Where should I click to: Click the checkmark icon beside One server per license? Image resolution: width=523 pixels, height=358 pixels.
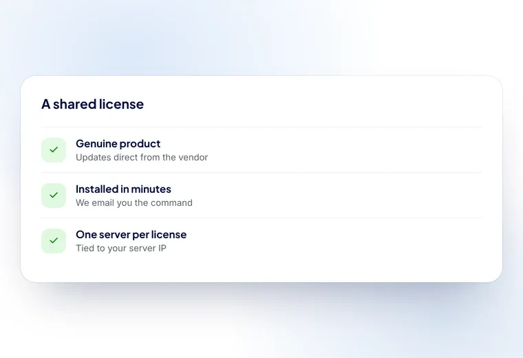[x=54, y=240]
